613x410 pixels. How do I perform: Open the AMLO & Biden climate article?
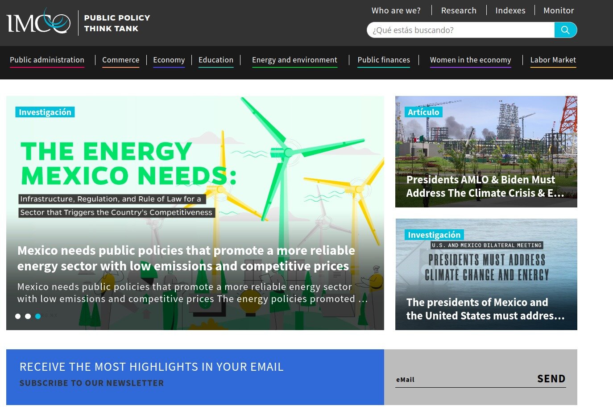(x=485, y=186)
